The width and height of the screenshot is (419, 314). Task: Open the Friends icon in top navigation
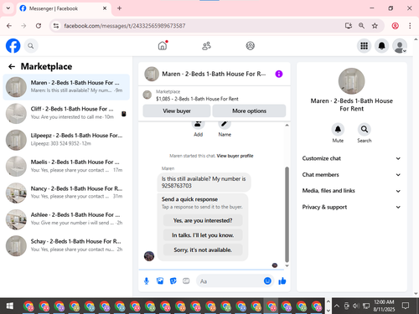tap(206, 46)
